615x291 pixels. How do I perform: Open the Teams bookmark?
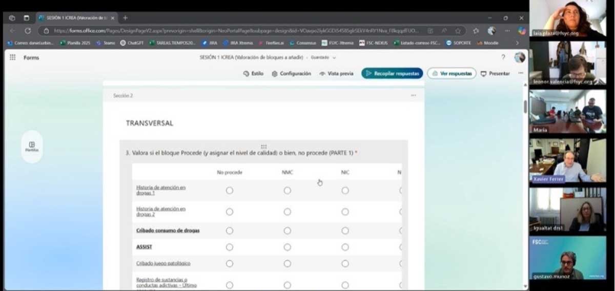click(x=106, y=43)
